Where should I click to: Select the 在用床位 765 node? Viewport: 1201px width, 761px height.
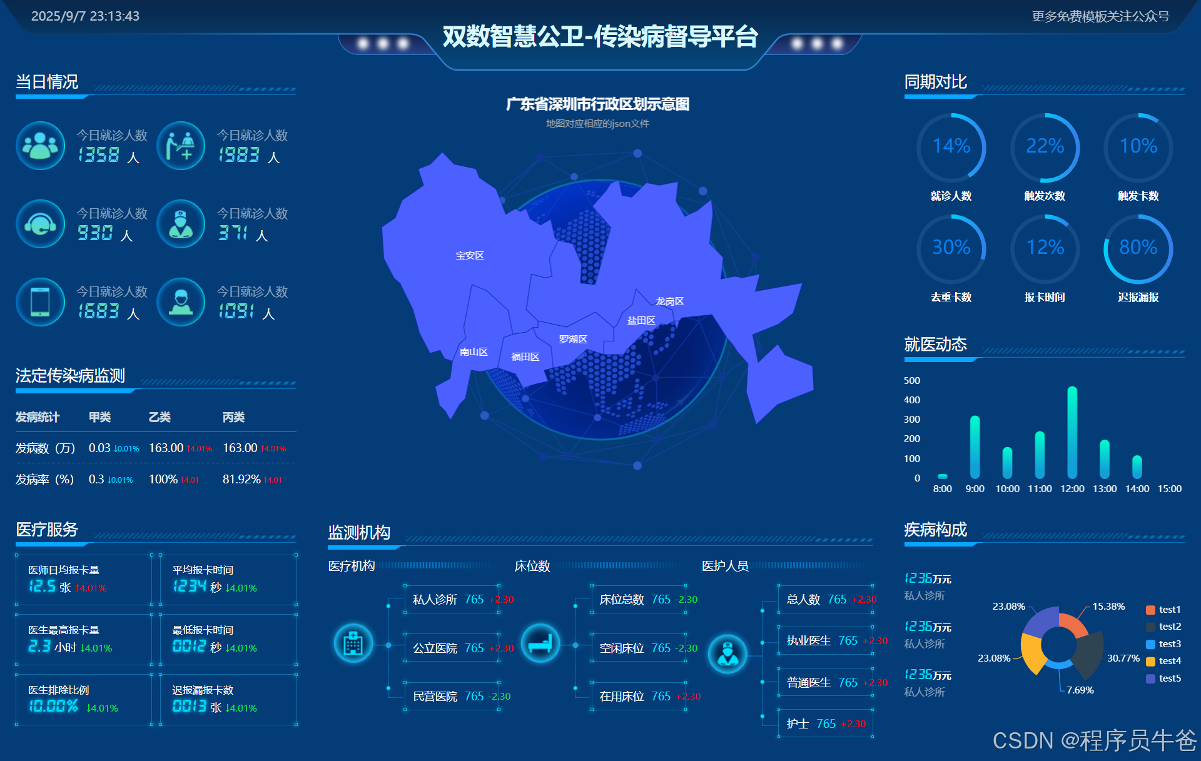click(639, 696)
